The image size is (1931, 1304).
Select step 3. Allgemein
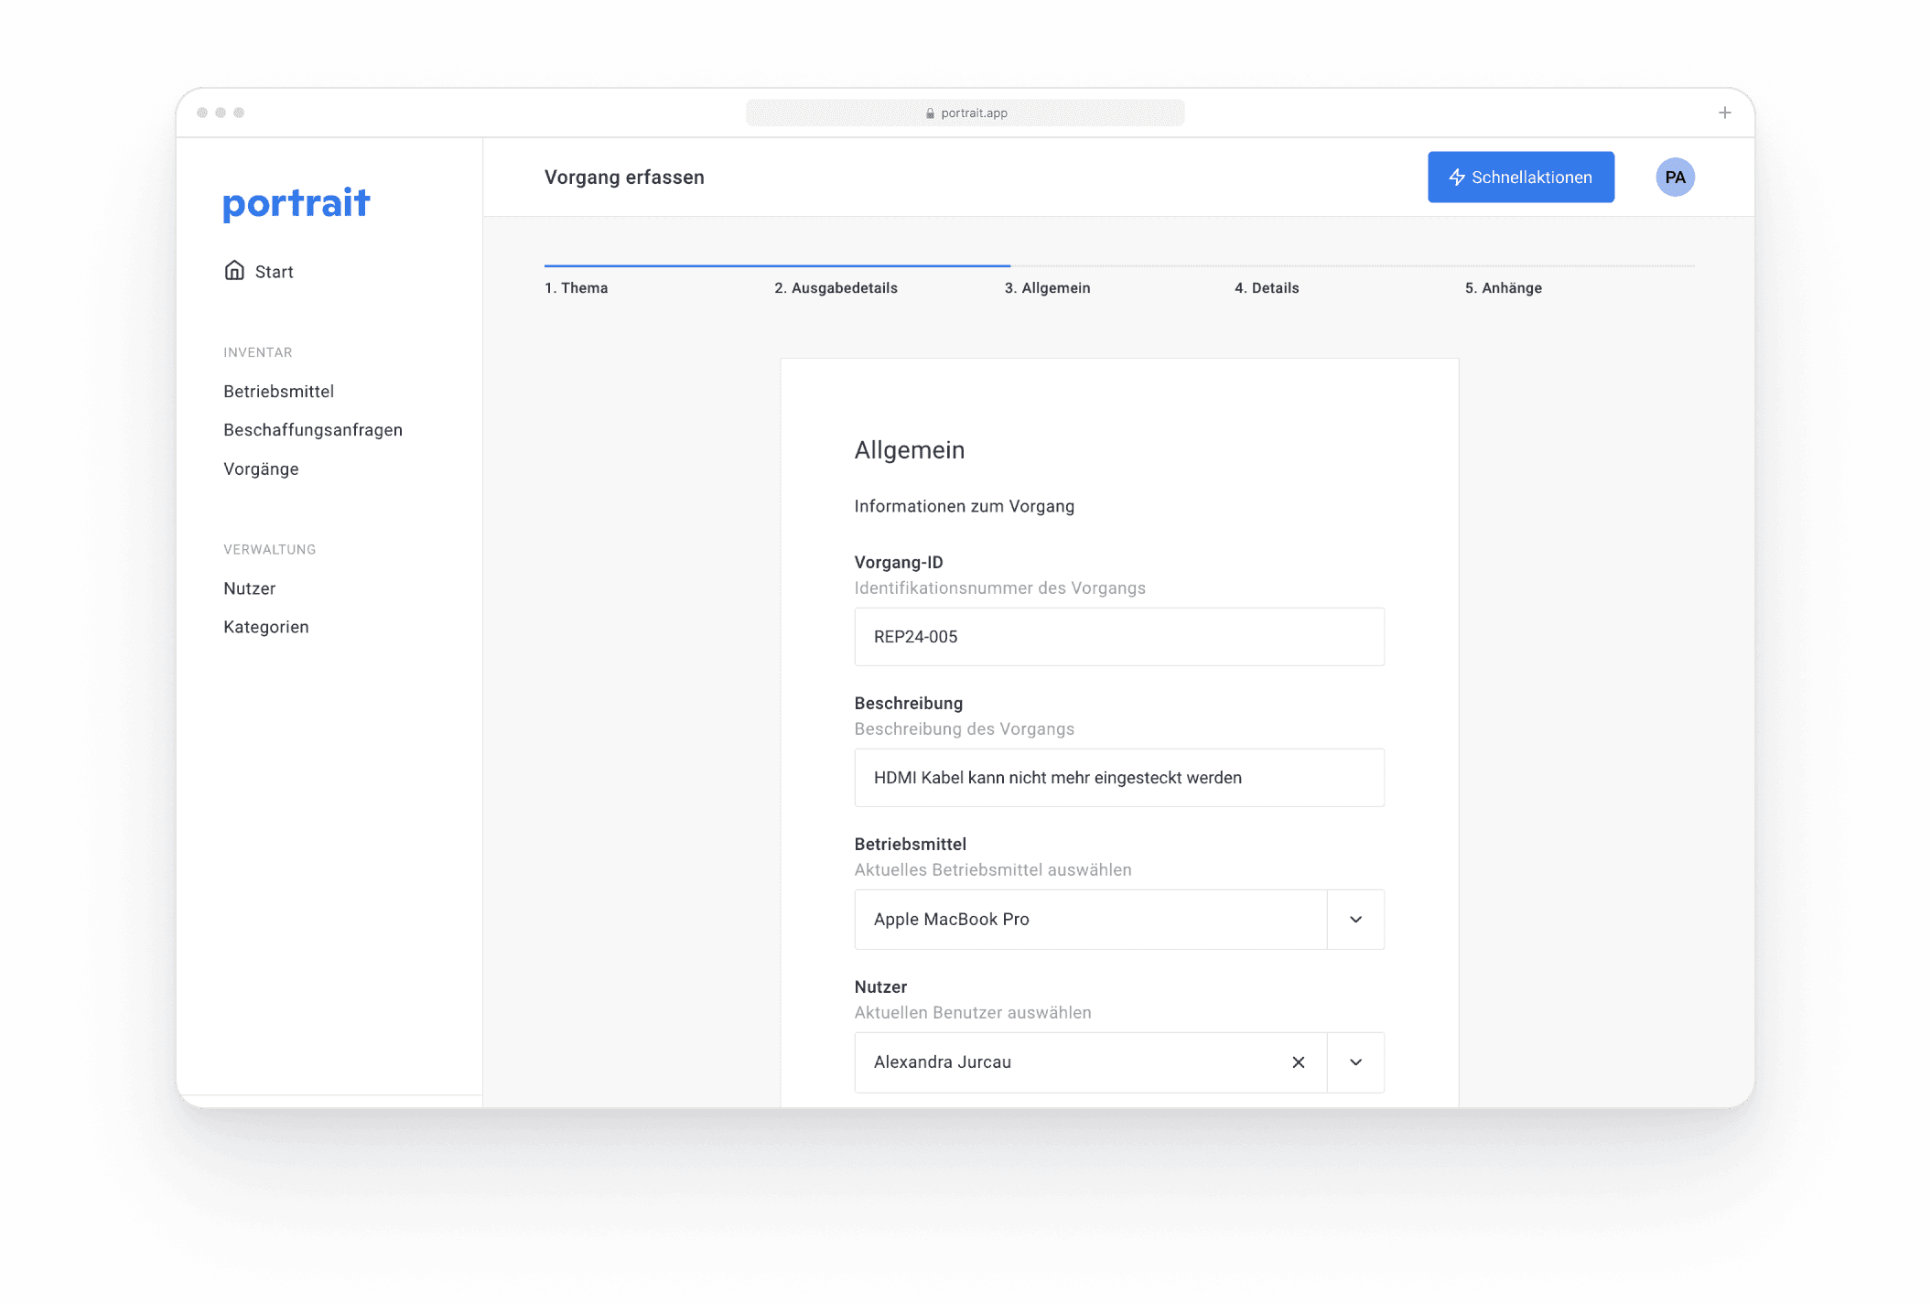click(1047, 288)
